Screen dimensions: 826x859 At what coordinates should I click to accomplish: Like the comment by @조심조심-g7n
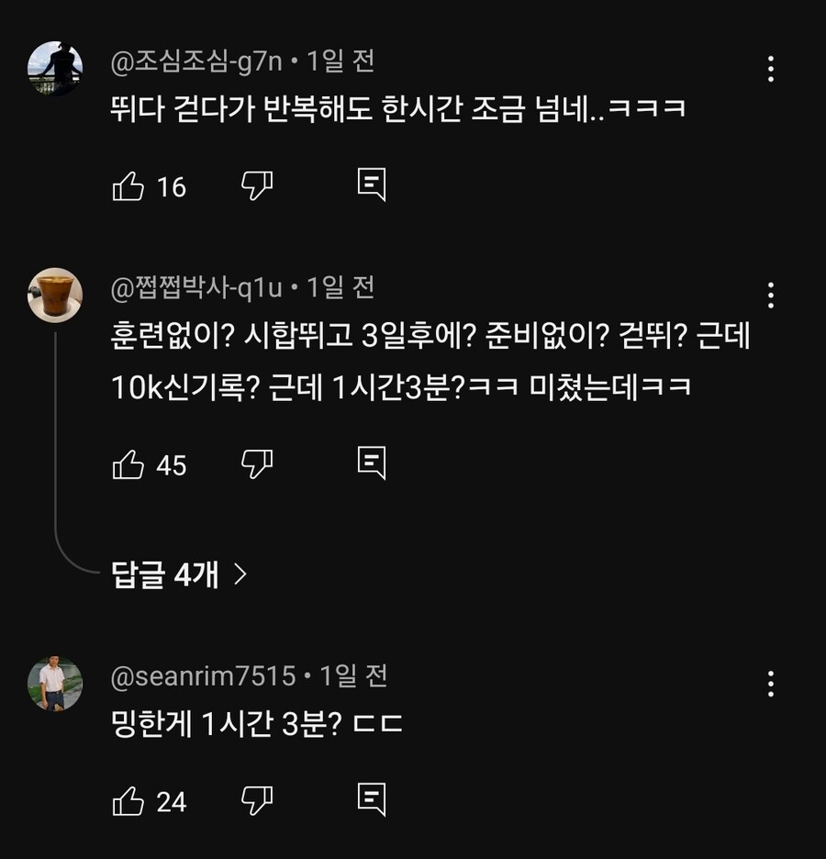click(x=128, y=187)
